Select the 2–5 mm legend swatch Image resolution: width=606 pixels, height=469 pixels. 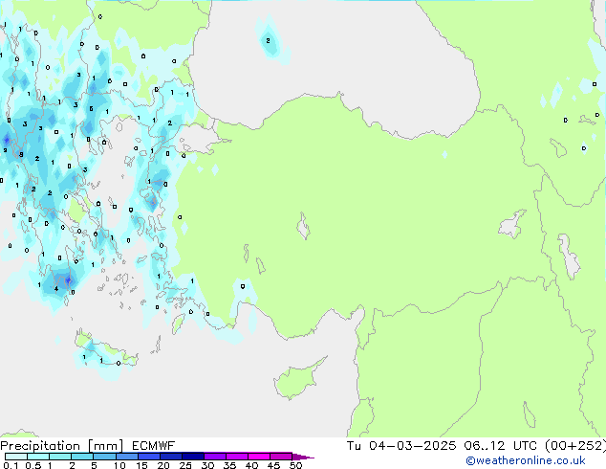pyautogui.click(x=82, y=457)
